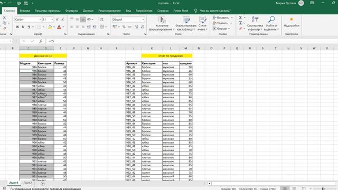This screenshot has width=338, height=190.
Task: Click the horizontal scrollbar left arrow
Action: click(209, 184)
